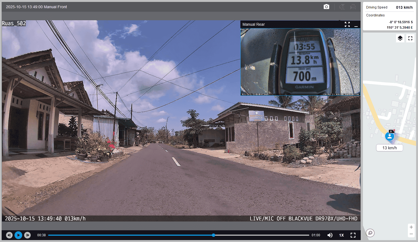Click the round icon at map bottom-left

pos(370,233)
